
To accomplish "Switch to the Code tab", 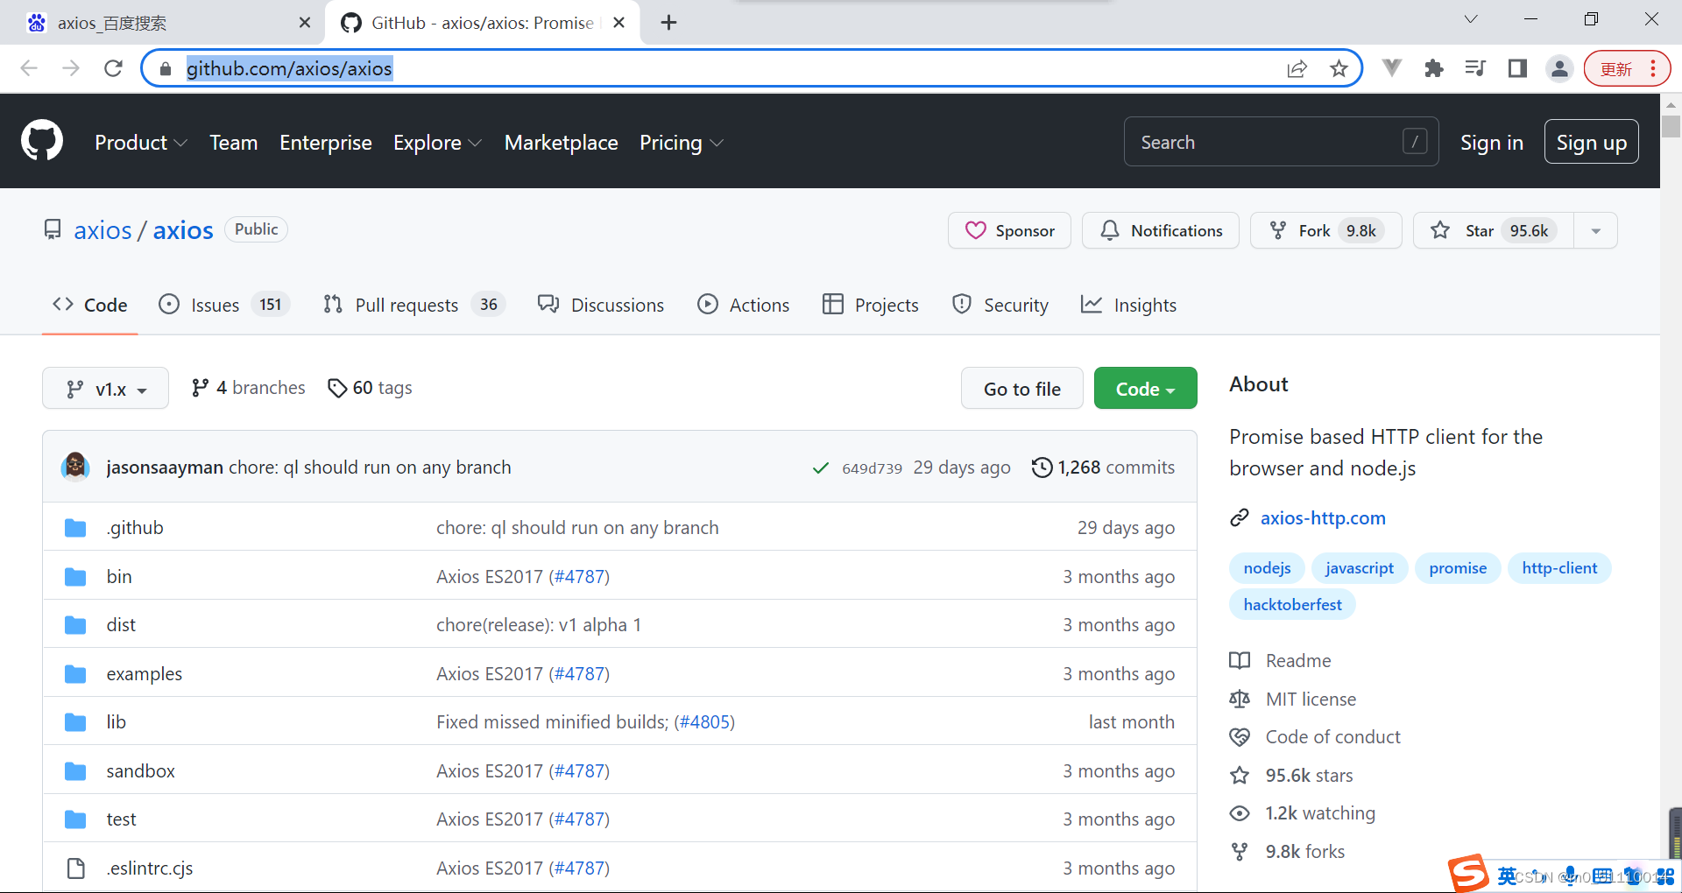I will (90, 305).
